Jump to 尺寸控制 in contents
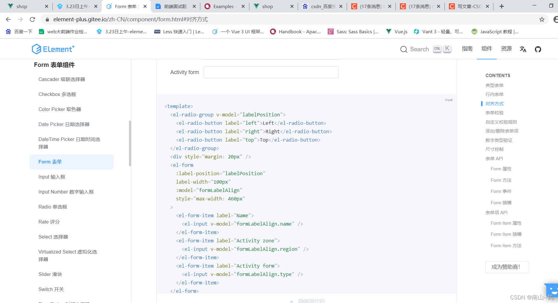Screen dimensions: 558x303 pos(494,149)
